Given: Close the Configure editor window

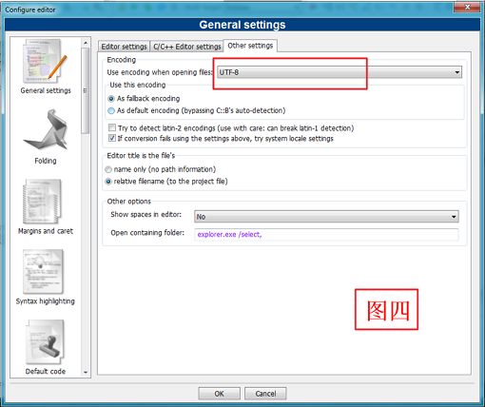Looking at the screenshot, I should 467,7.
